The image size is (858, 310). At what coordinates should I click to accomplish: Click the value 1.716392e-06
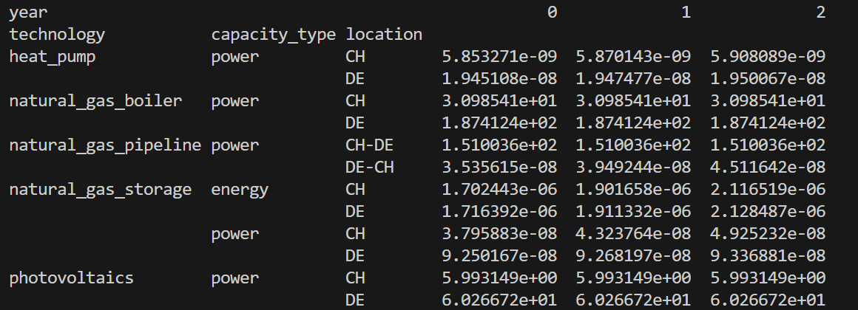(499, 211)
